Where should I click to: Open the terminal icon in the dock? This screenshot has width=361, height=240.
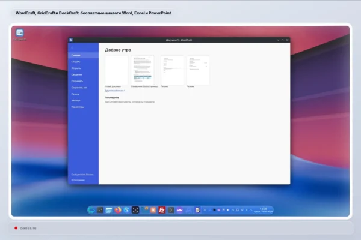pyautogui.click(x=171, y=210)
